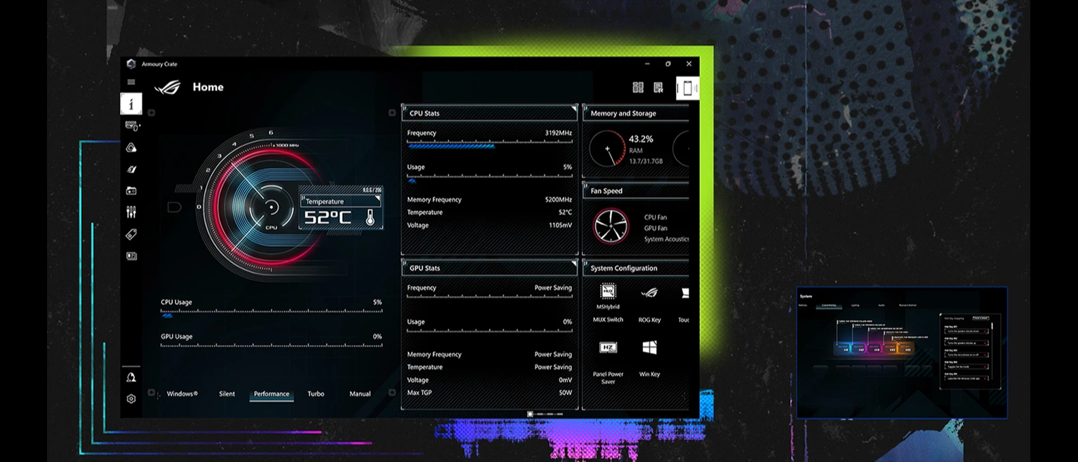Click the CPU Frequency progress bar
Image resolution: width=1078 pixels, height=462 pixels.
point(490,145)
